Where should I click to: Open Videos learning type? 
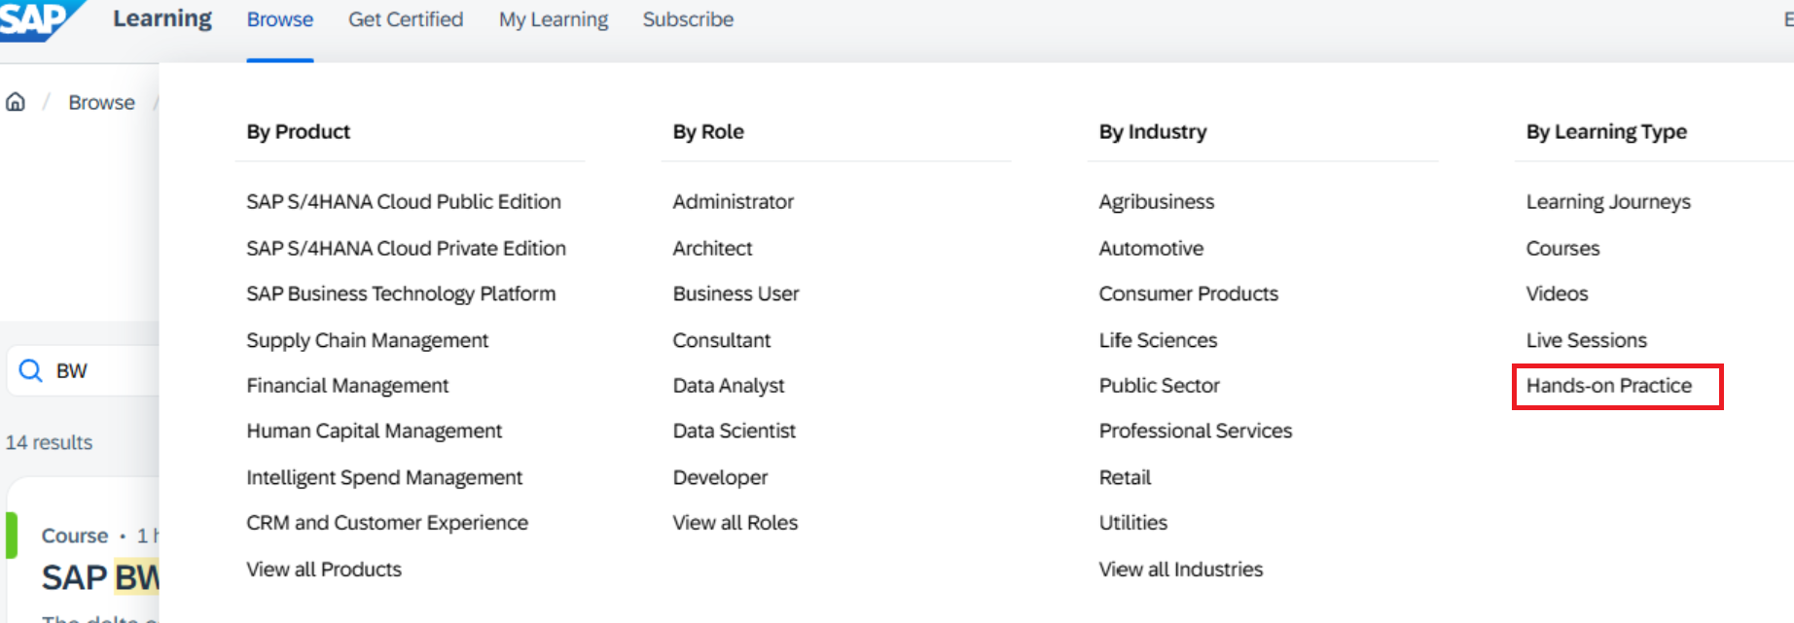(1557, 294)
